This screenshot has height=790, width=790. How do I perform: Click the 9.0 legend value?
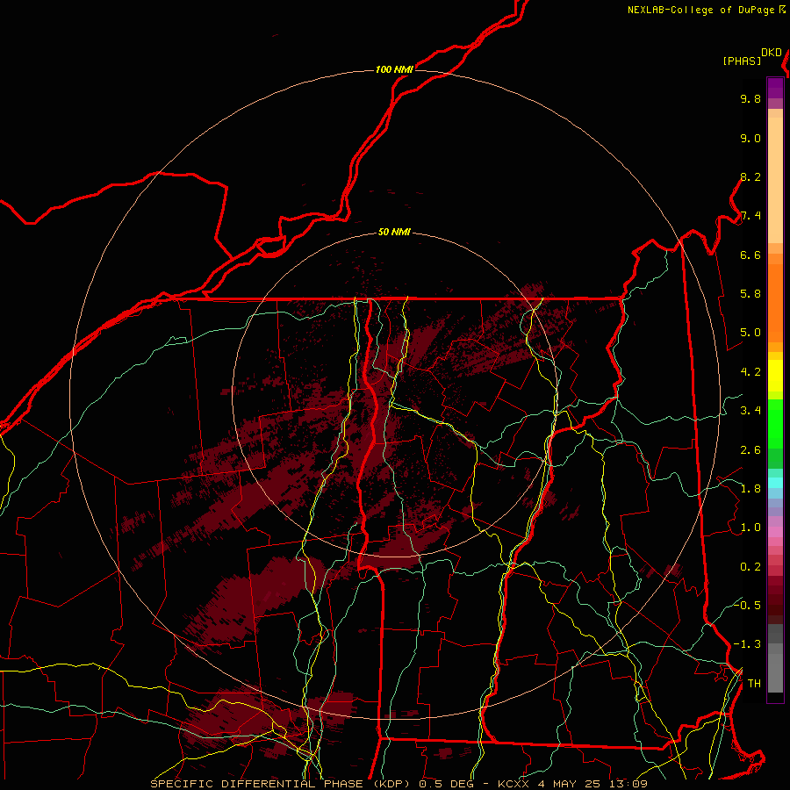click(x=750, y=138)
